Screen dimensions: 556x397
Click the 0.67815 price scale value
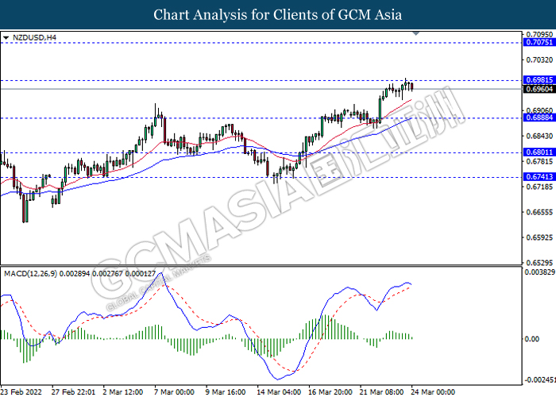point(539,161)
